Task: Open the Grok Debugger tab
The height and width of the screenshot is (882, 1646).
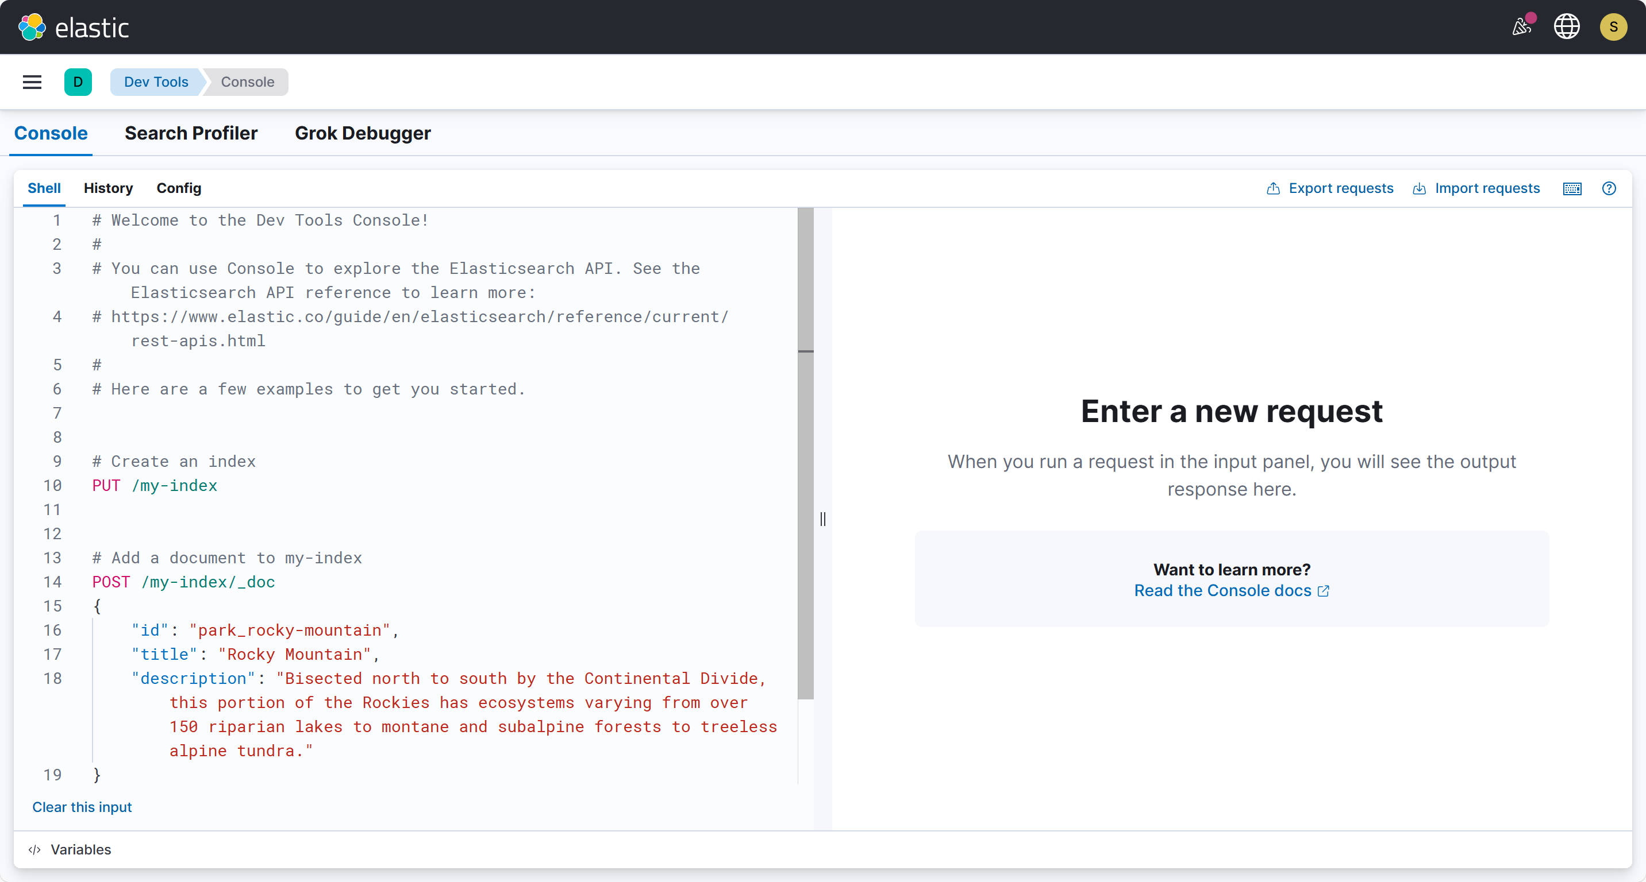Action: 362,133
